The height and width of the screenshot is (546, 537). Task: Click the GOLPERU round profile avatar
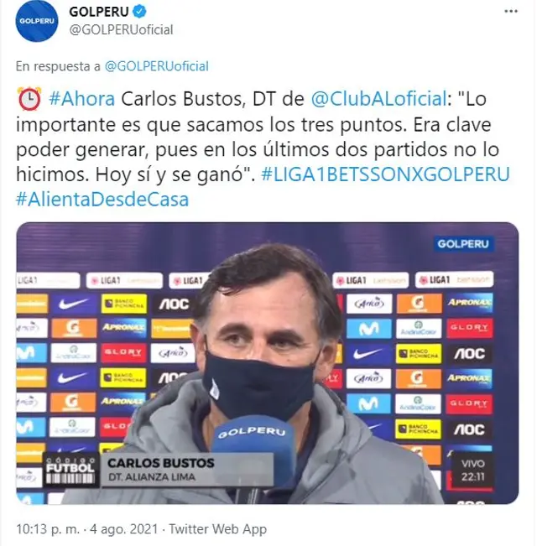point(37,20)
